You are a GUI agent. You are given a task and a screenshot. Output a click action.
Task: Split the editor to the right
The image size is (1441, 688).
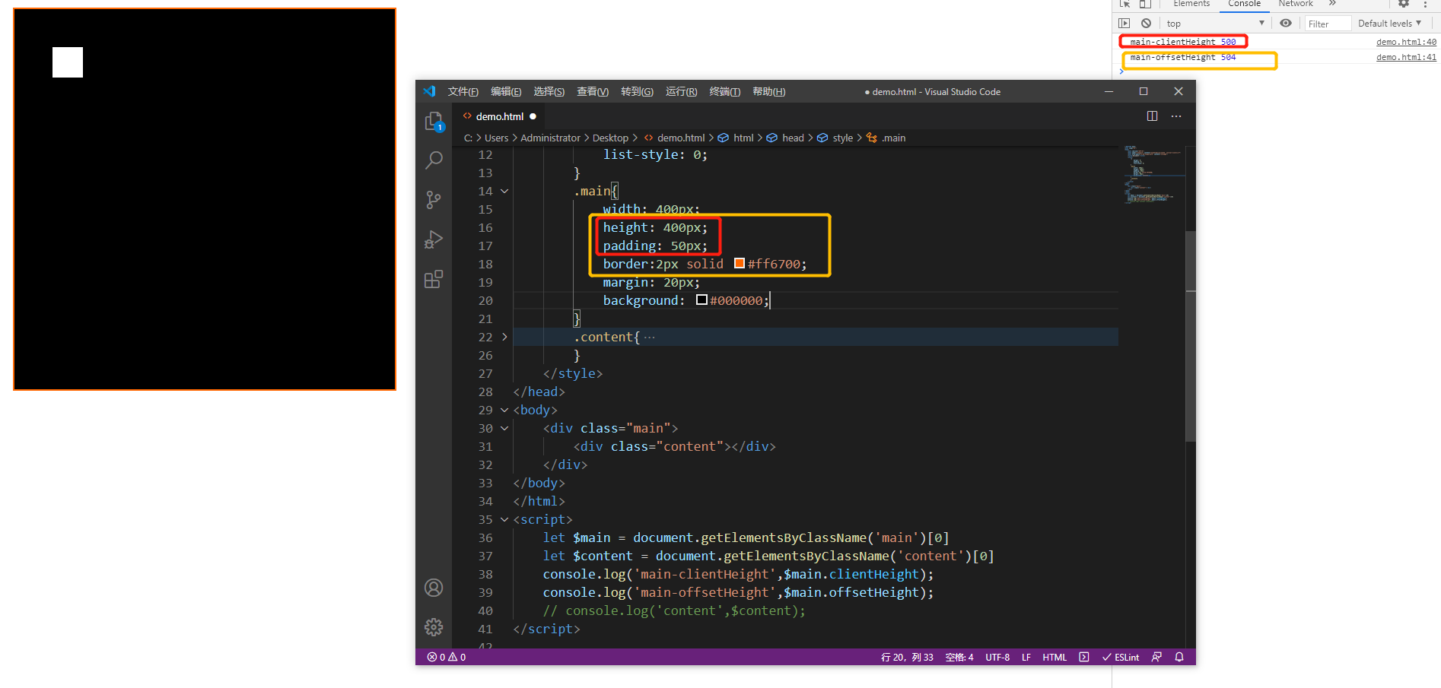[1152, 116]
